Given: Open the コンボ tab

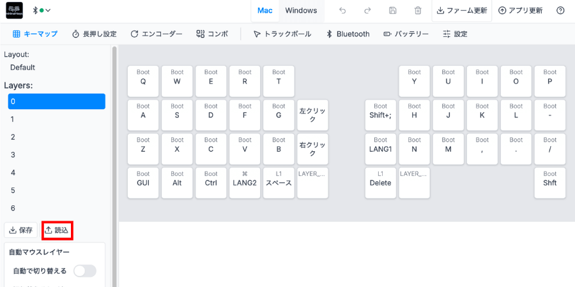Looking at the screenshot, I should point(212,34).
